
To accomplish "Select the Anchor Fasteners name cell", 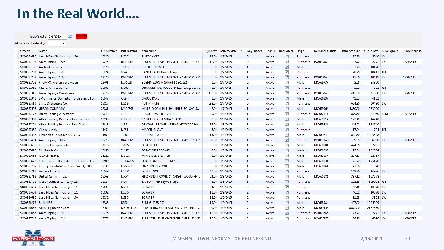I will point(50,67).
